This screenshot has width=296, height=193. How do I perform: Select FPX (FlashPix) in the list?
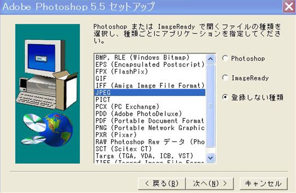coord(150,71)
